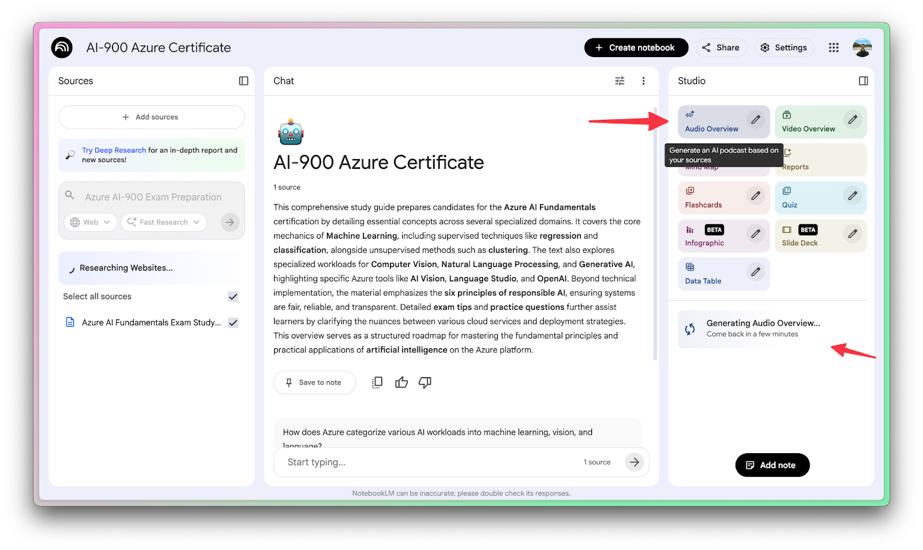Copy the chat summary
The height and width of the screenshot is (550, 923).
pos(377,382)
